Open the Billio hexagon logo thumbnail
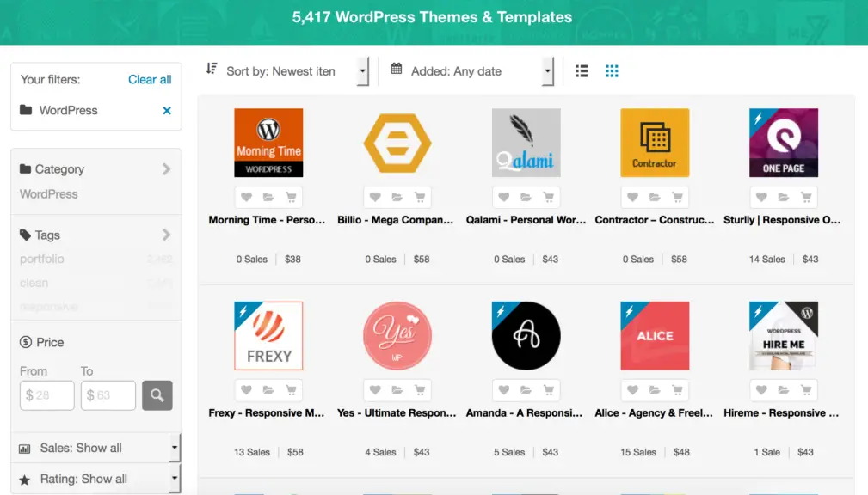 (x=397, y=143)
